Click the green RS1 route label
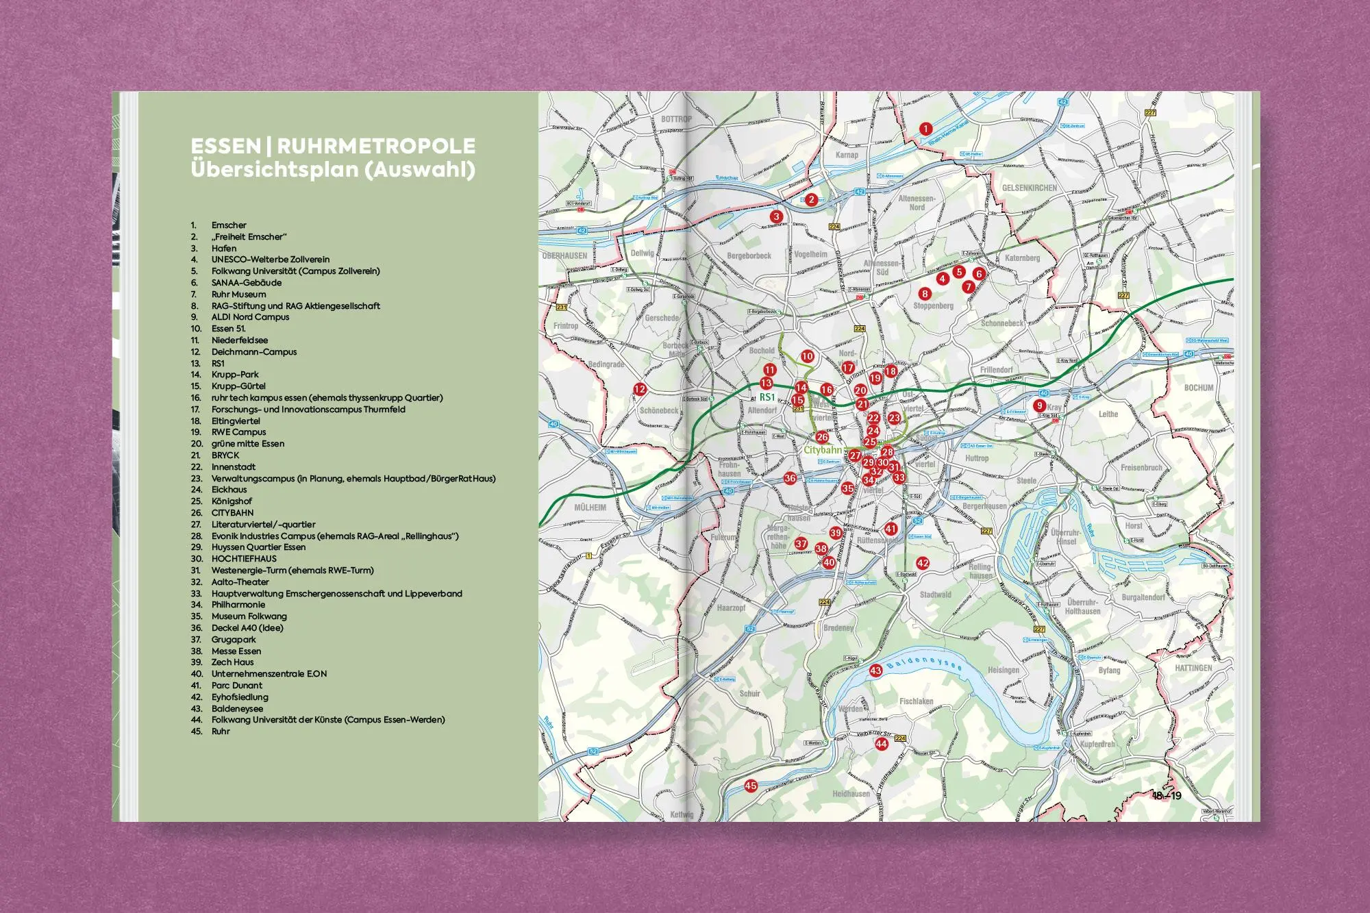Viewport: 1370px width, 913px height. pos(767,397)
